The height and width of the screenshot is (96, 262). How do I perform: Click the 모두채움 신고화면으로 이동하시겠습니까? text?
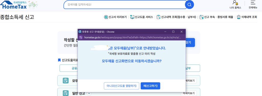click(132, 61)
